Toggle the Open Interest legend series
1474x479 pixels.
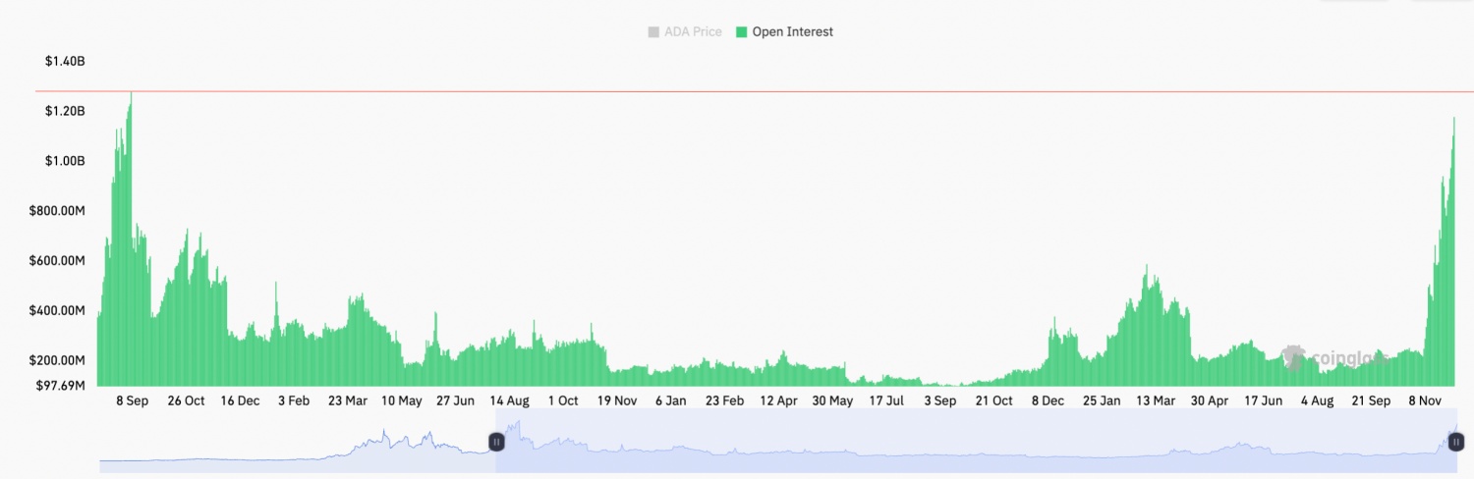pyautogui.click(x=784, y=32)
